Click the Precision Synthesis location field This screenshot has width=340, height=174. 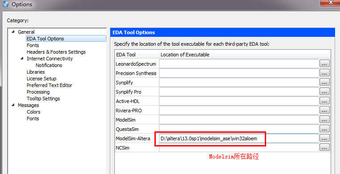click(239, 73)
